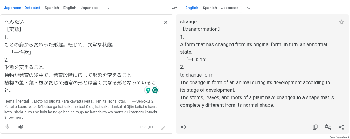Share the translation
The image size is (350, 139).
click(x=341, y=127)
